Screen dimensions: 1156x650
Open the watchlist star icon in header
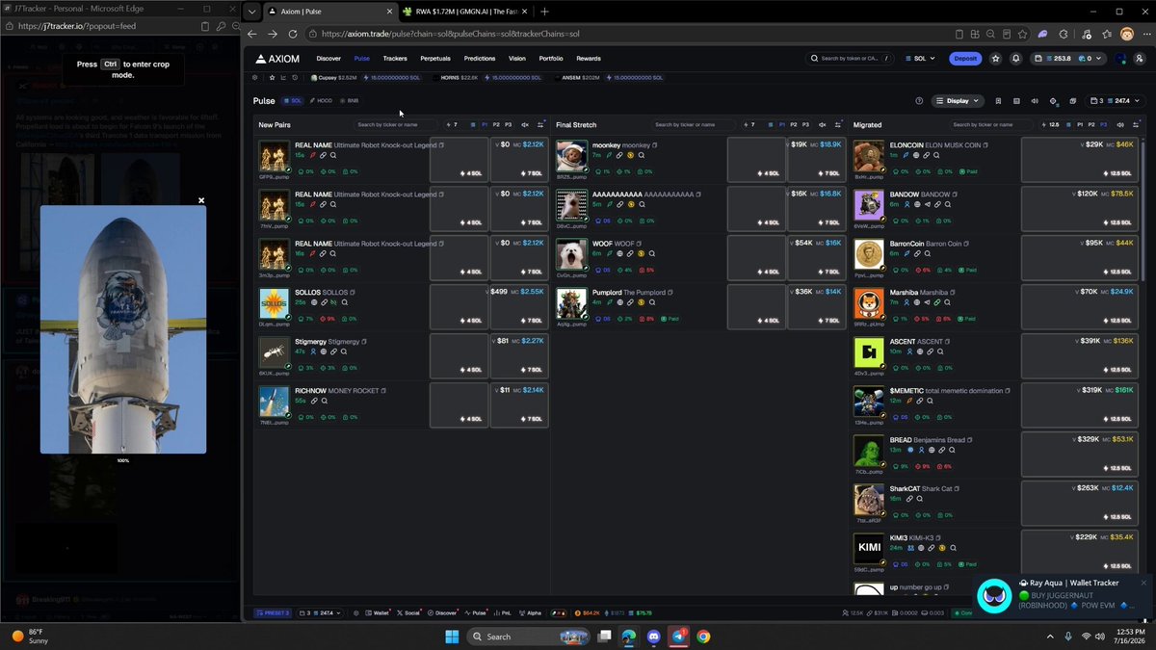click(x=995, y=58)
